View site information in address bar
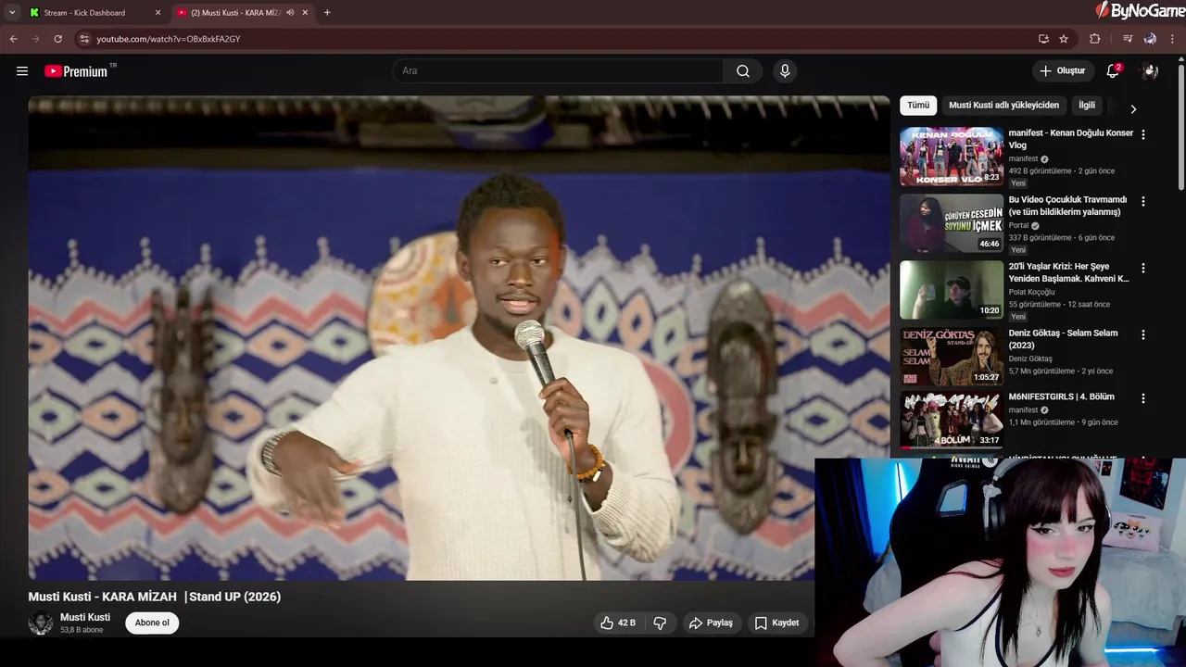 pos(84,39)
